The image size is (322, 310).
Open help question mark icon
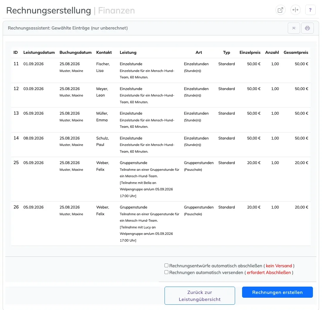tap(310, 10)
